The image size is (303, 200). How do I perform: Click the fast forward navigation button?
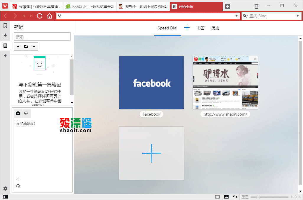coord(31,16)
